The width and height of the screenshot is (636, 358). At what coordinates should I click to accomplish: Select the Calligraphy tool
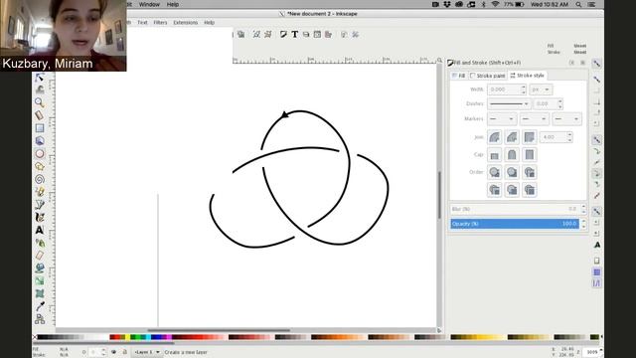[40, 217]
